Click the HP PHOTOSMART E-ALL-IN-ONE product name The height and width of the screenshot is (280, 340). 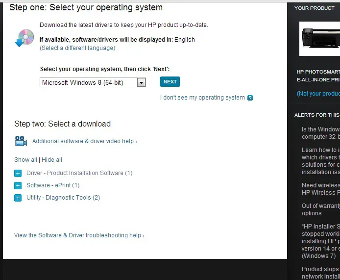coord(318,76)
